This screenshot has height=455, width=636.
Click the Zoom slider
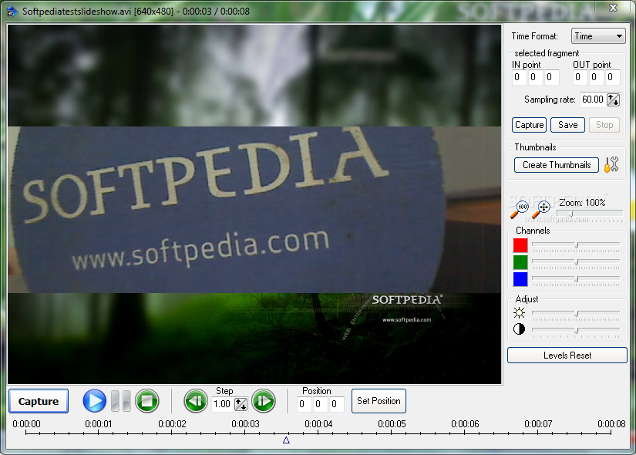pyautogui.click(x=589, y=214)
